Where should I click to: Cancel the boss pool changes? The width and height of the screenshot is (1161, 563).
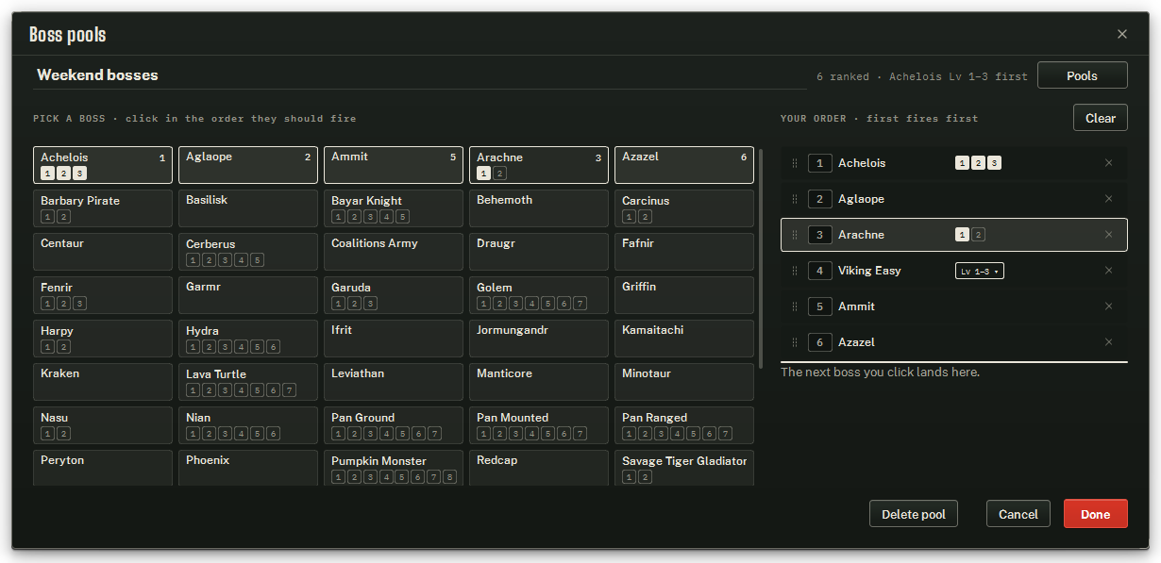(x=1018, y=514)
